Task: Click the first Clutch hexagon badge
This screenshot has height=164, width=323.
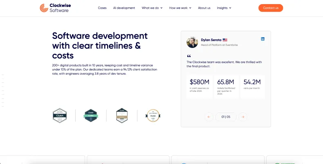Action: [x=60, y=116]
